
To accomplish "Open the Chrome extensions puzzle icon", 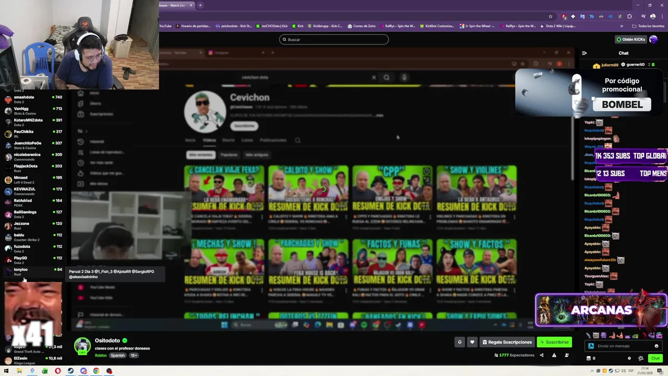I will pos(629,16).
